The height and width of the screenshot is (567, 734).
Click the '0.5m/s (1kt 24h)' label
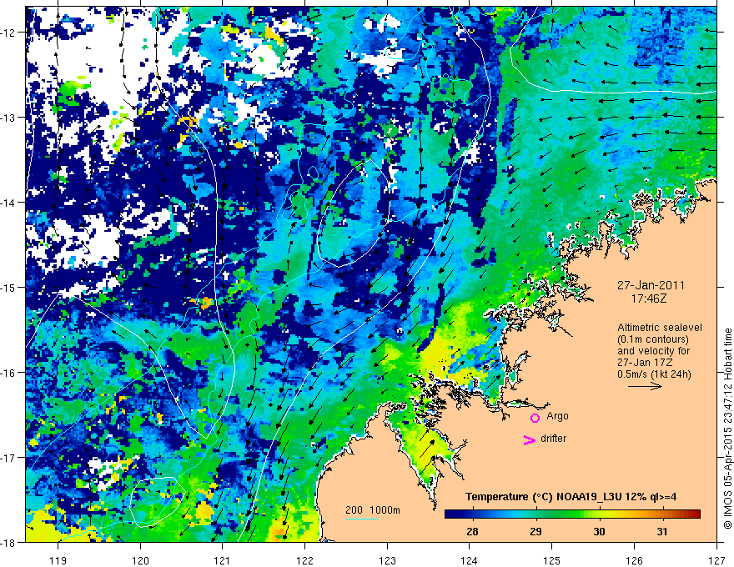pyautogui.click(x=654, y=374)
